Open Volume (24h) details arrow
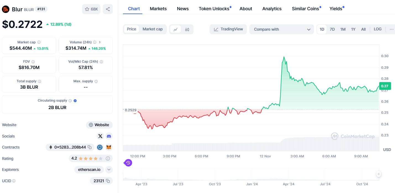395x193 pixels. click(x=100, y=42)
